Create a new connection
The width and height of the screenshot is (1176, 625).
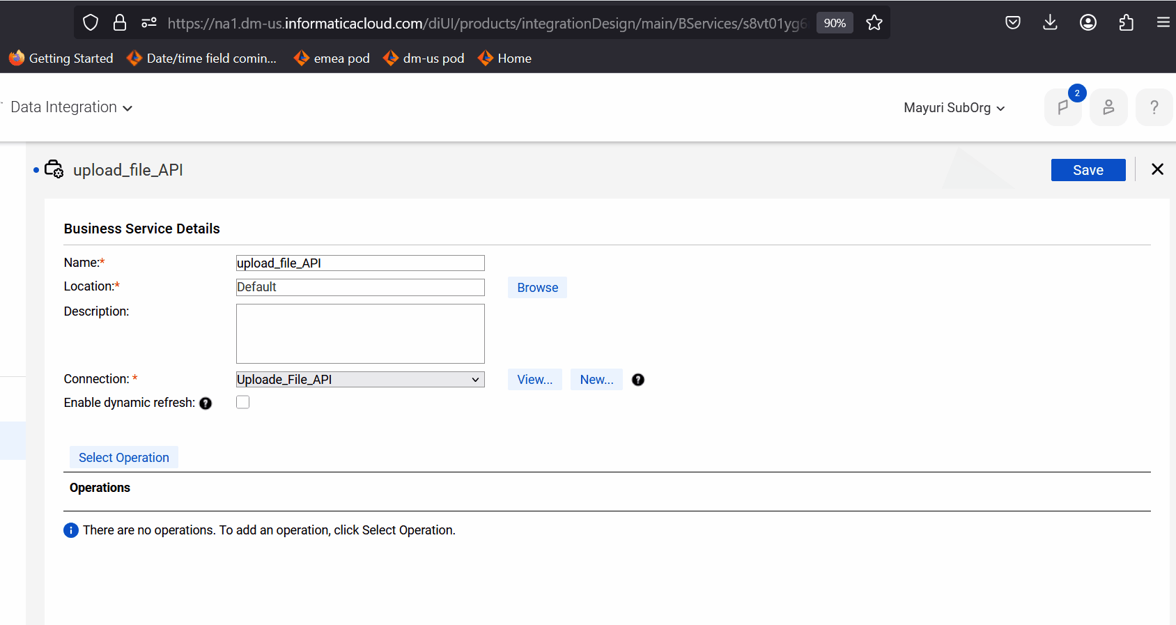click(597, 380)
